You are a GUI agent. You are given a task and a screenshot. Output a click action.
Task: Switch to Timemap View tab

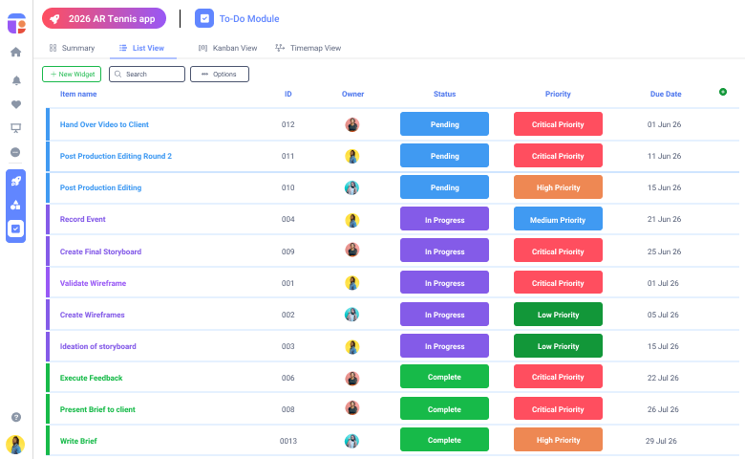click(308, 48)
